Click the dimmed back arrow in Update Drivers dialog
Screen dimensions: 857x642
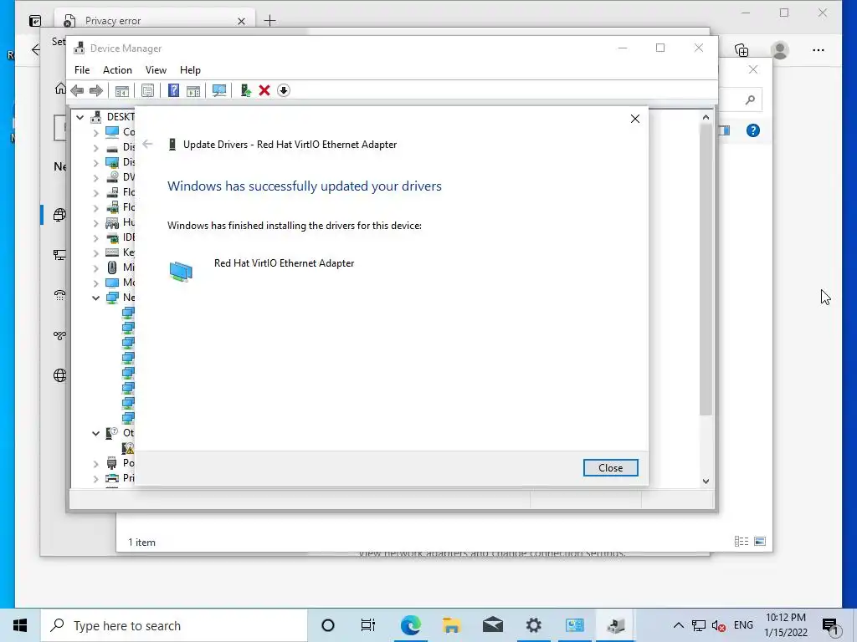click(147, 144)
